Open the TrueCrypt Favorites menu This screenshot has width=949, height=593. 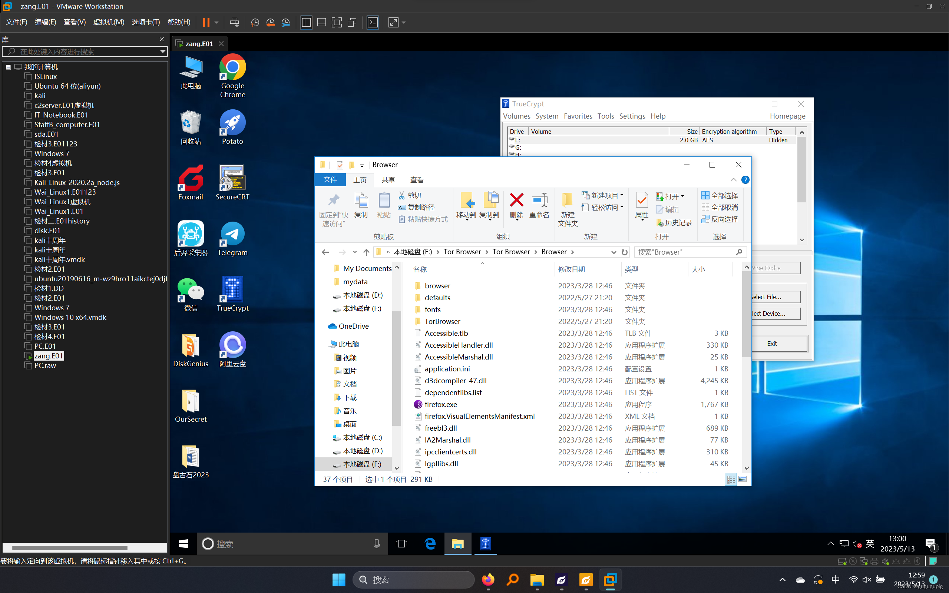pyautogui.click(x=578, y=116)
